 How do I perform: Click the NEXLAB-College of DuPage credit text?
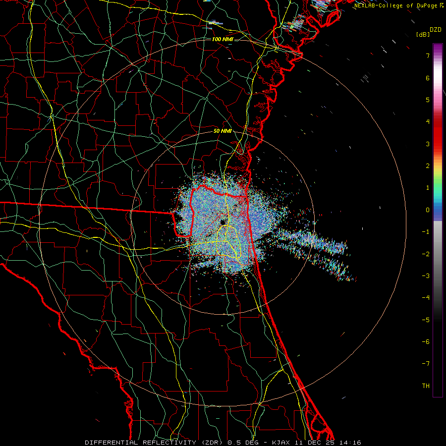395,5
